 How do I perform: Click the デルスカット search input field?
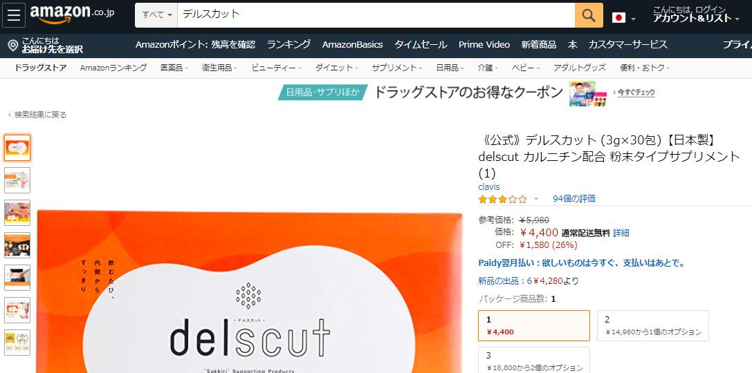376,15
